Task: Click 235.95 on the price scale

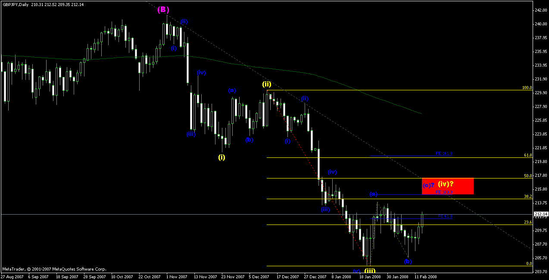Action: point(540,51)
